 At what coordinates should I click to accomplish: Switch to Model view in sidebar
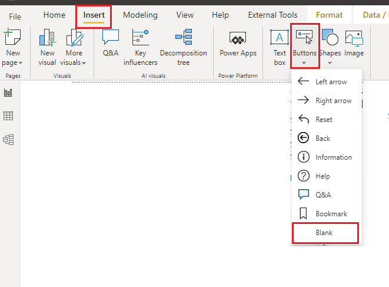coord(8,140)
